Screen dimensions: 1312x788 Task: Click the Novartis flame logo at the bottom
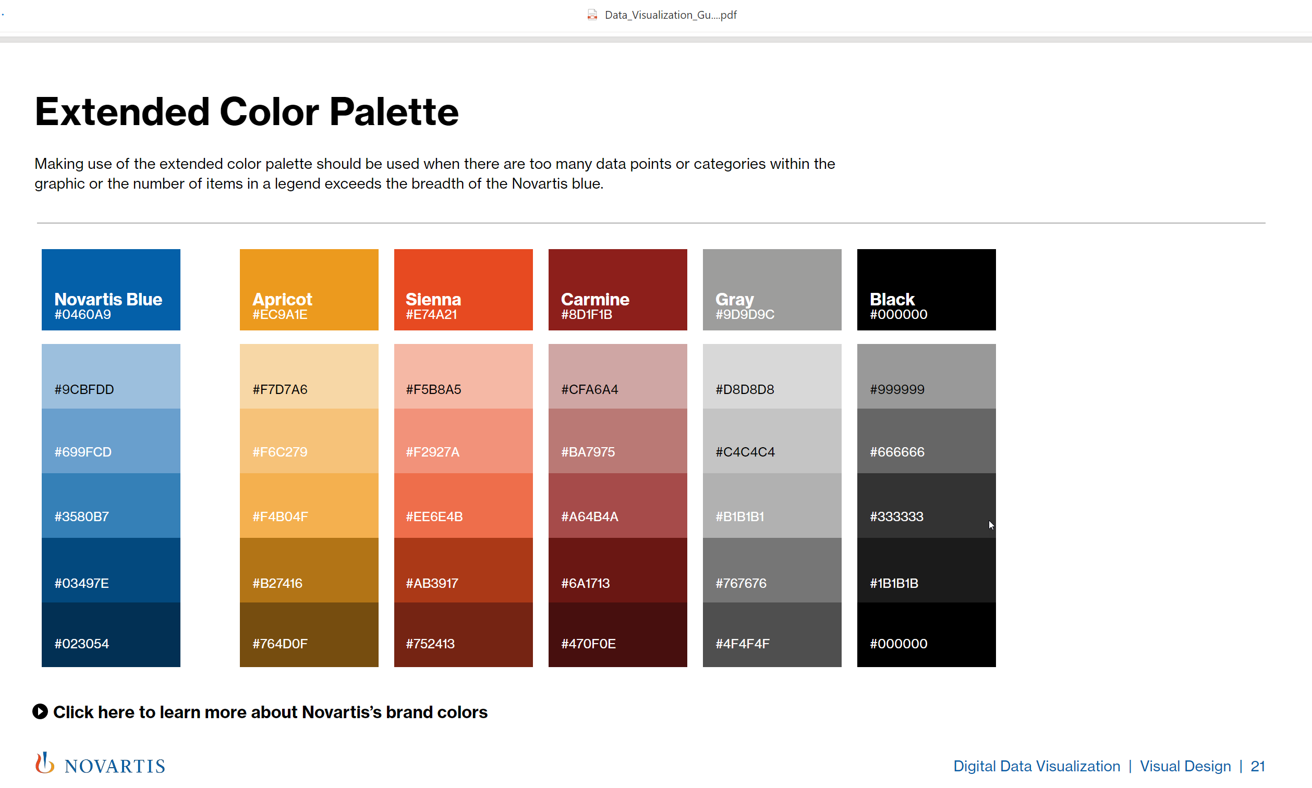pos(45,763)
